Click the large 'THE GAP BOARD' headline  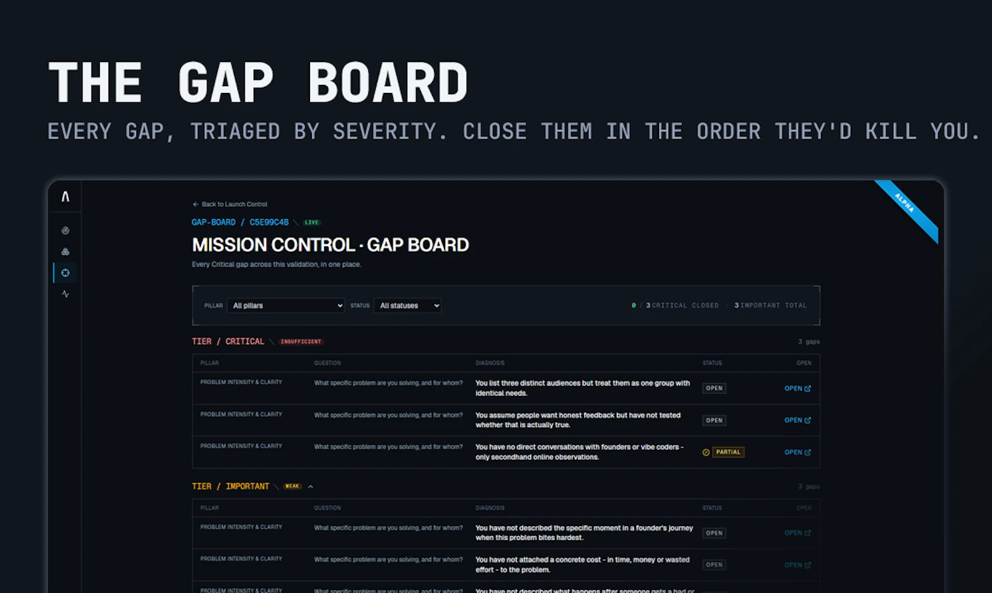point(258,82)
